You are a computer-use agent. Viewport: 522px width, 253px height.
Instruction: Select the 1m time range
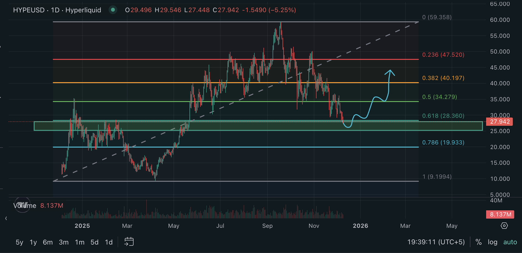80,242
